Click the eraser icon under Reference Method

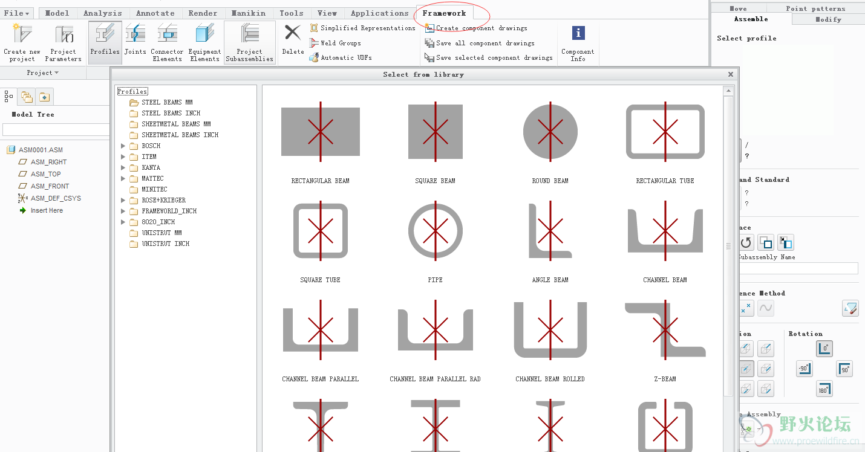click(850, 308)
